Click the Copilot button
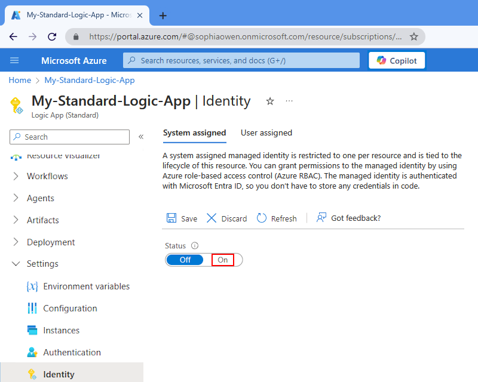This screenshot has width=478, height=382. 397,60
